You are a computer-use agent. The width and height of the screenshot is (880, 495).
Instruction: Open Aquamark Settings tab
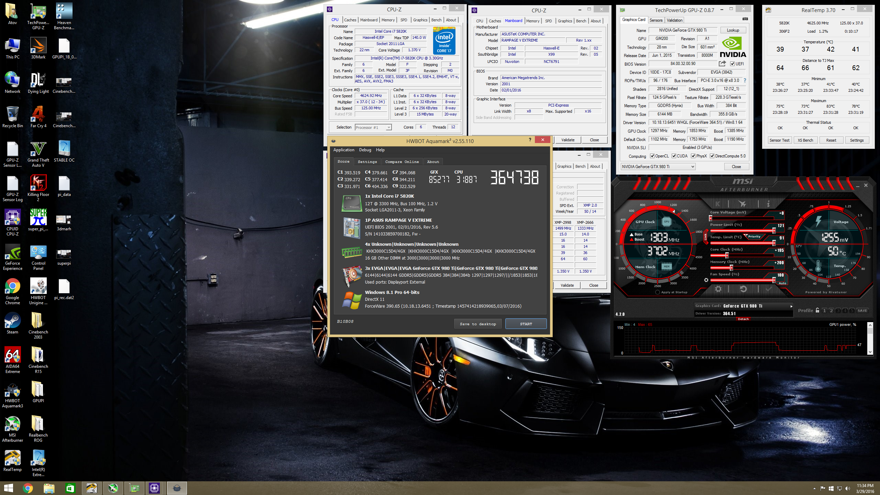367,162
